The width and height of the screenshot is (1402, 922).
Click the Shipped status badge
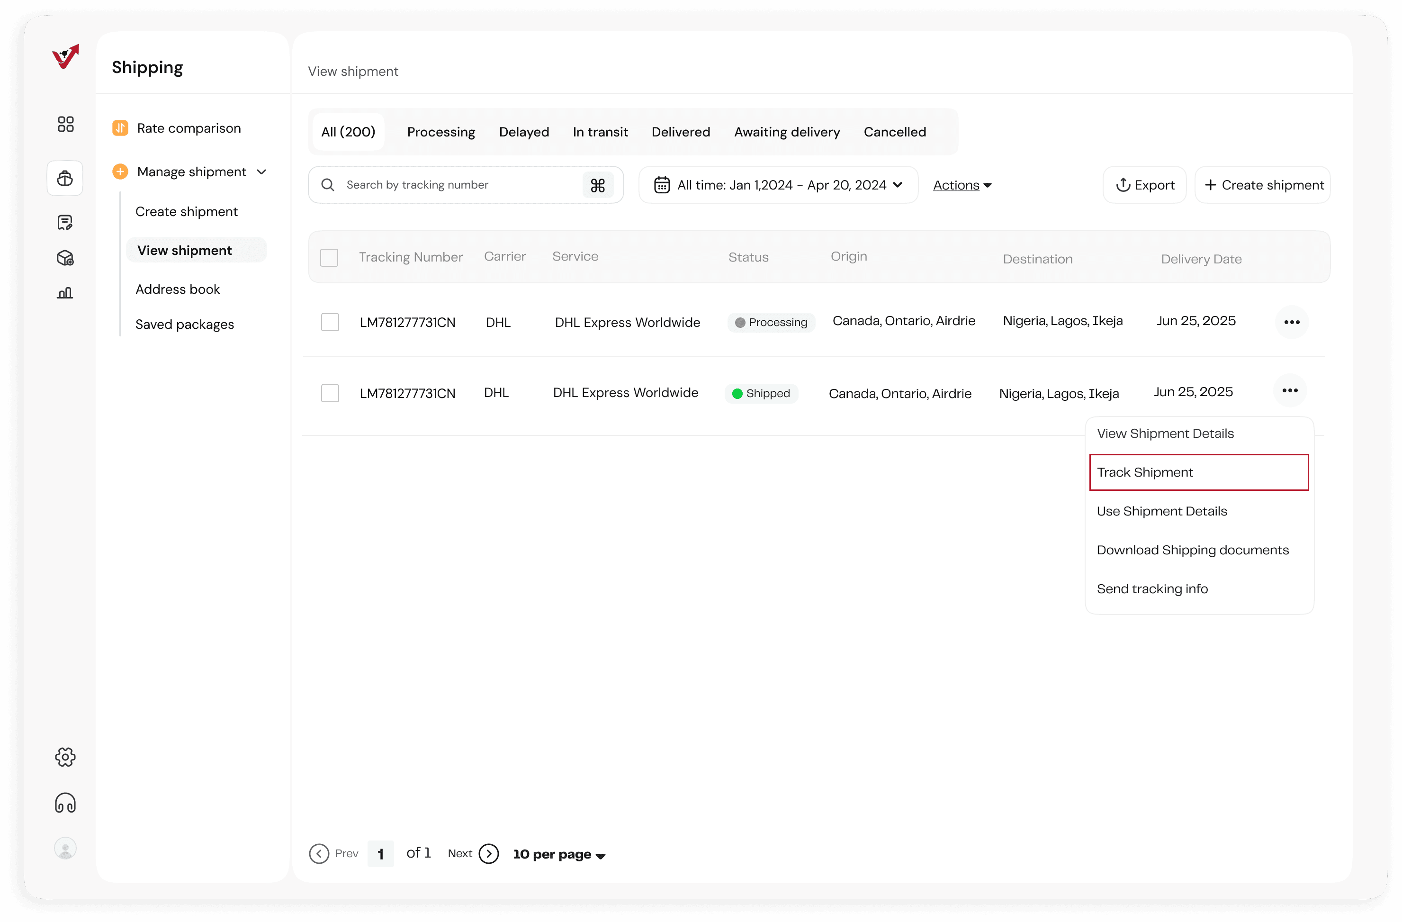761,394
